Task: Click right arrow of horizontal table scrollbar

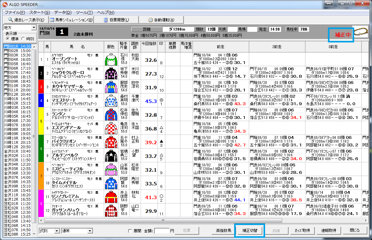Action: pos(366,220)
